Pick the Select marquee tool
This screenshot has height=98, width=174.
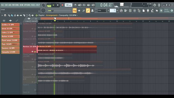click(27, 15)
